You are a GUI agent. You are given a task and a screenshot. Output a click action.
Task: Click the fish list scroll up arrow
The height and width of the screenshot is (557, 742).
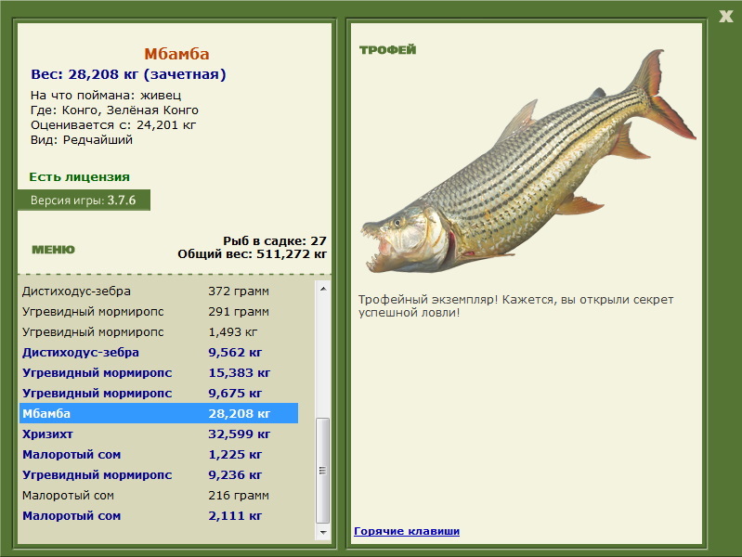point(323,289)
